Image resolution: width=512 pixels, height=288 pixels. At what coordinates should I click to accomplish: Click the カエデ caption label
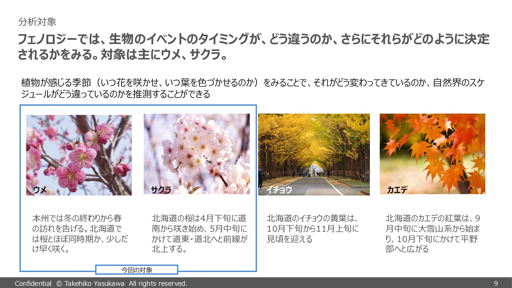pyautogui.click(x=397, y=190)
